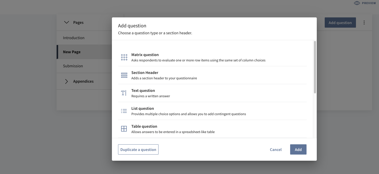Viewport: 379px width, 174px height.
Task: Click the Add question header button
Action: click(340, 23)
